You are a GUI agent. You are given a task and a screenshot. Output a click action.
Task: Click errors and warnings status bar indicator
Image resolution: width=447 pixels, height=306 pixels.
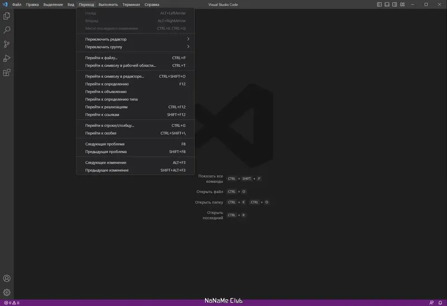[12, 303]
